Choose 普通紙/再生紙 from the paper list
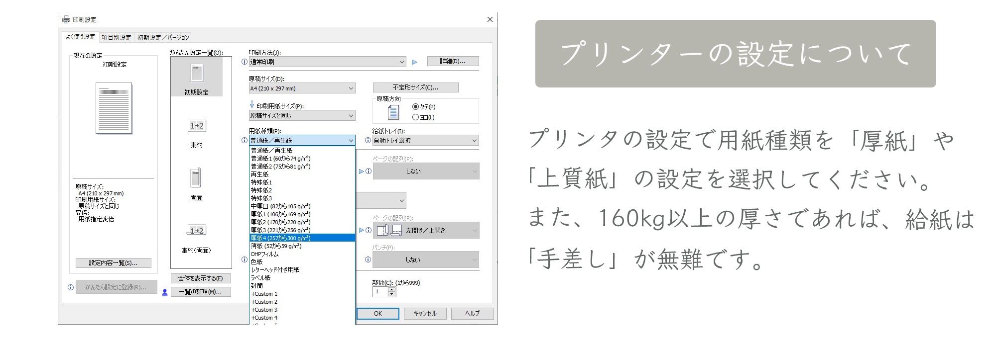The image size is (996, 343). tap(302, 151)
